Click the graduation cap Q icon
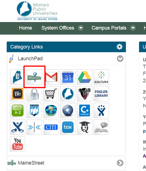 (85, 127)
